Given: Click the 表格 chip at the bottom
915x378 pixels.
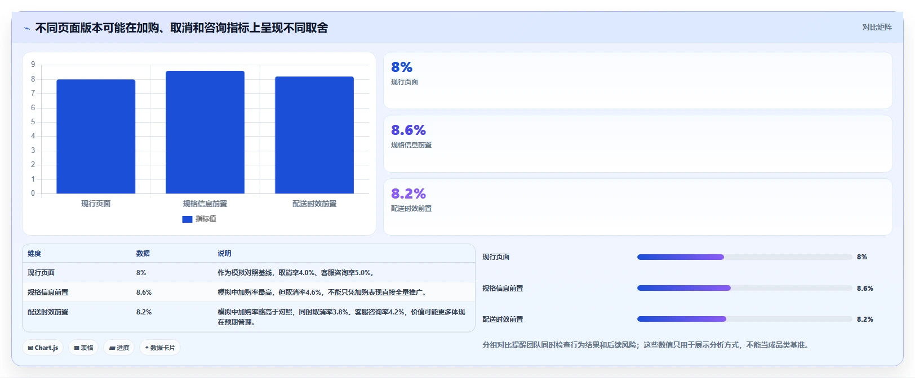Looking at the screenshot, I should coord(83,348).
